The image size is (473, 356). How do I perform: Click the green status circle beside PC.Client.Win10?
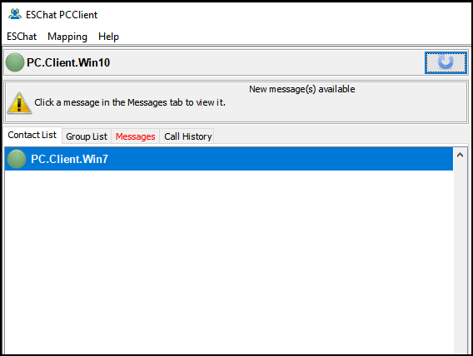click(15, 62)
